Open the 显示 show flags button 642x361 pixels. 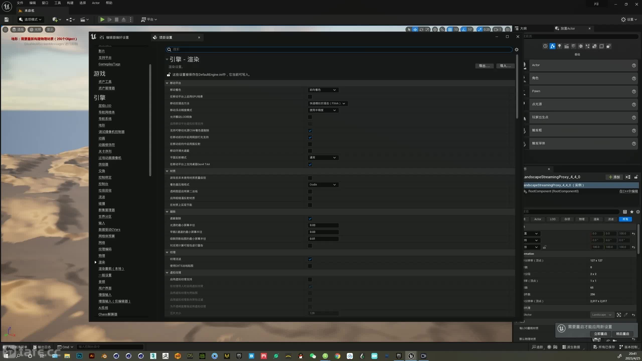point(50,29)
